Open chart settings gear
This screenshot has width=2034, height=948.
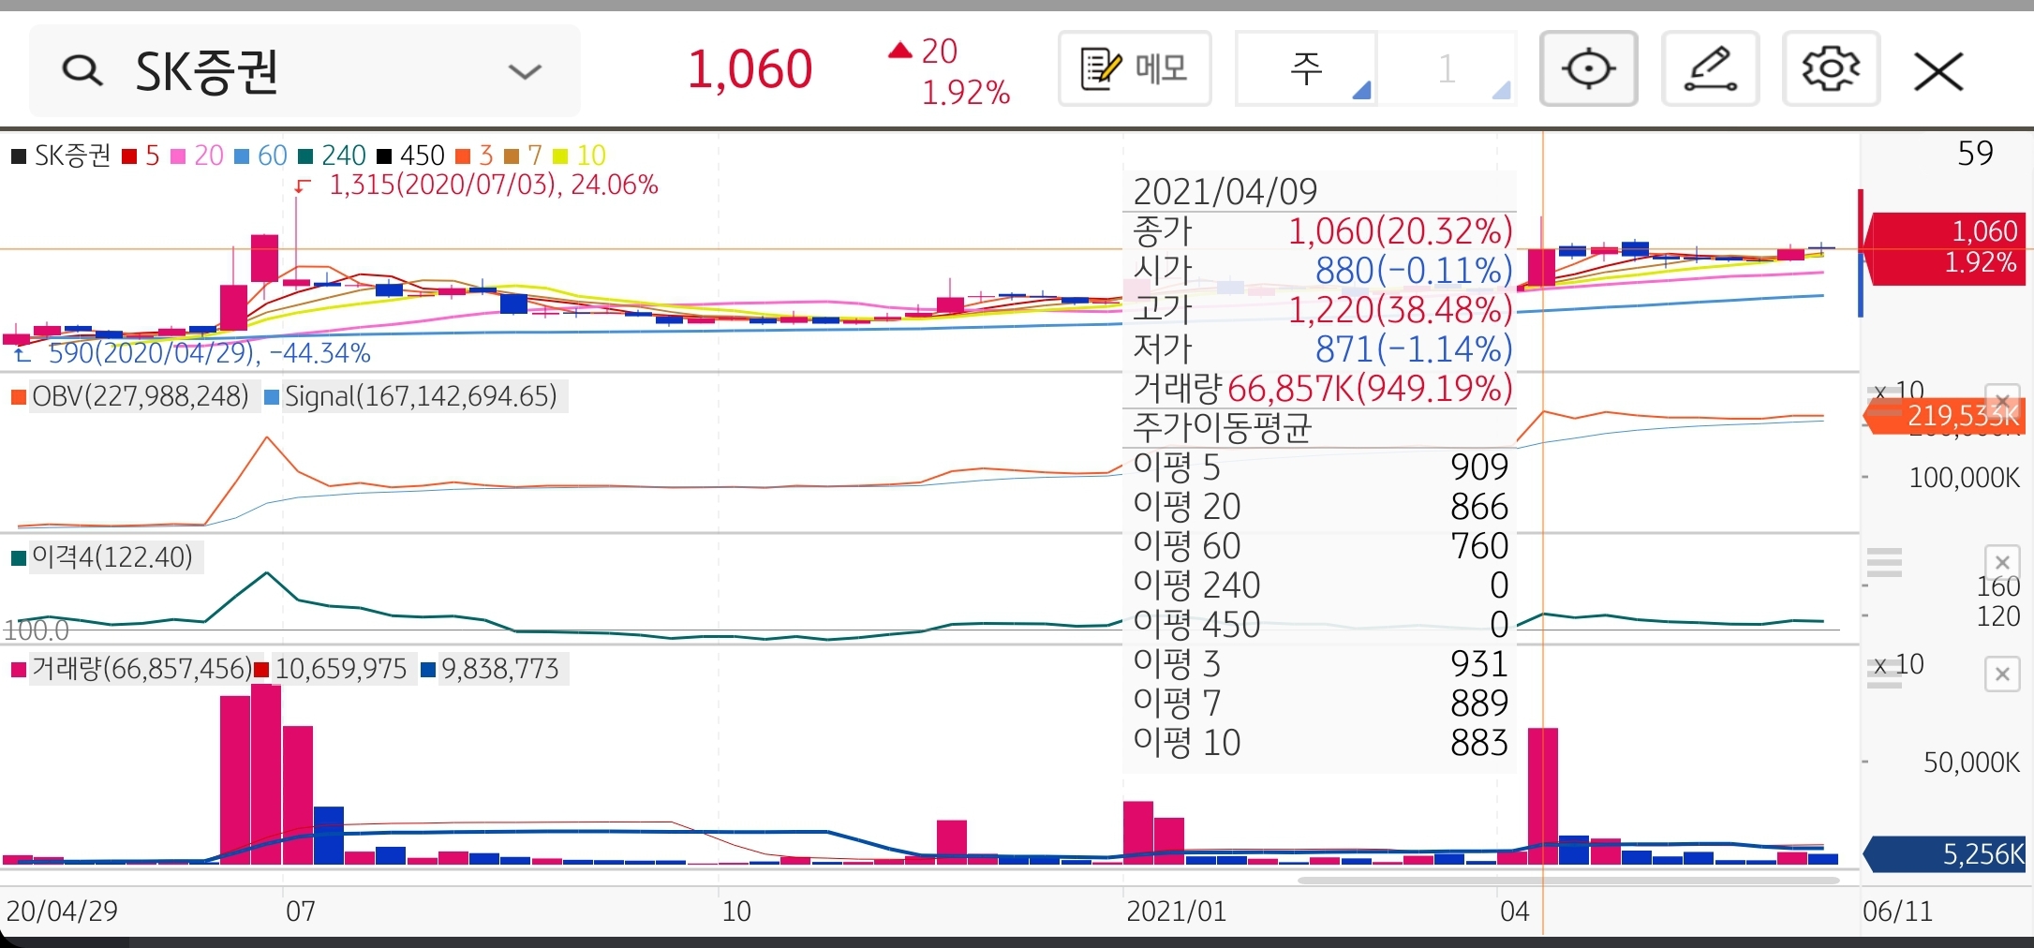pos(1832,68)
